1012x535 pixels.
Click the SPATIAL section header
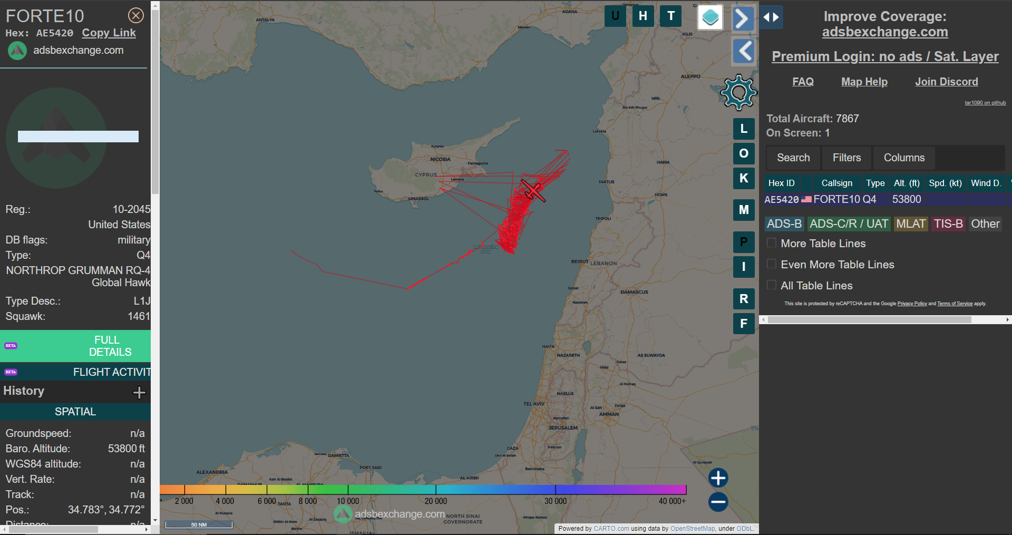pos(75,412)
